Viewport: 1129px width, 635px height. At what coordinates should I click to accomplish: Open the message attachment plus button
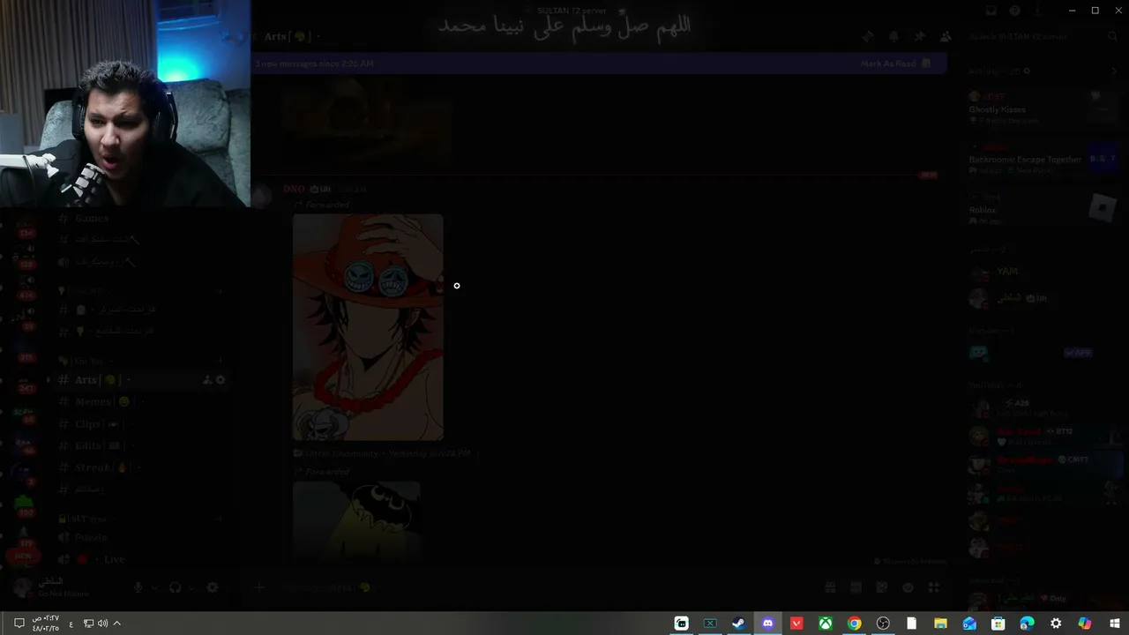[x=259, y=587]
